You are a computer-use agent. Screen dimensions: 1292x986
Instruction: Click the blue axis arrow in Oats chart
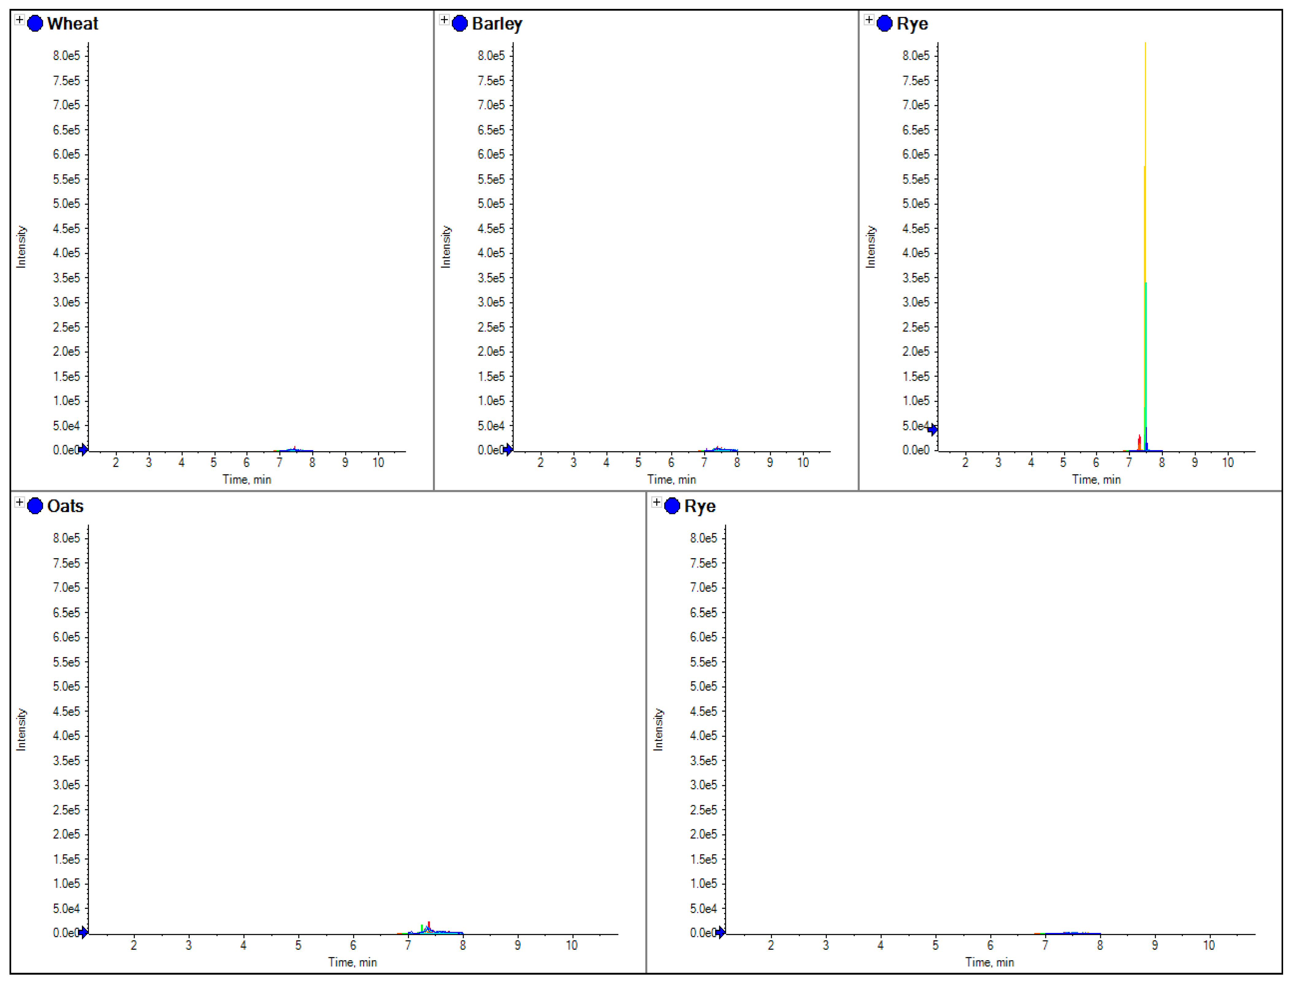83,932
